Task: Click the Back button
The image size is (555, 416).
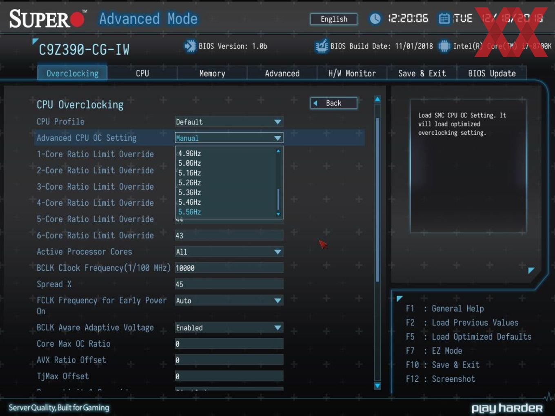Action: [x=334, y=103]
